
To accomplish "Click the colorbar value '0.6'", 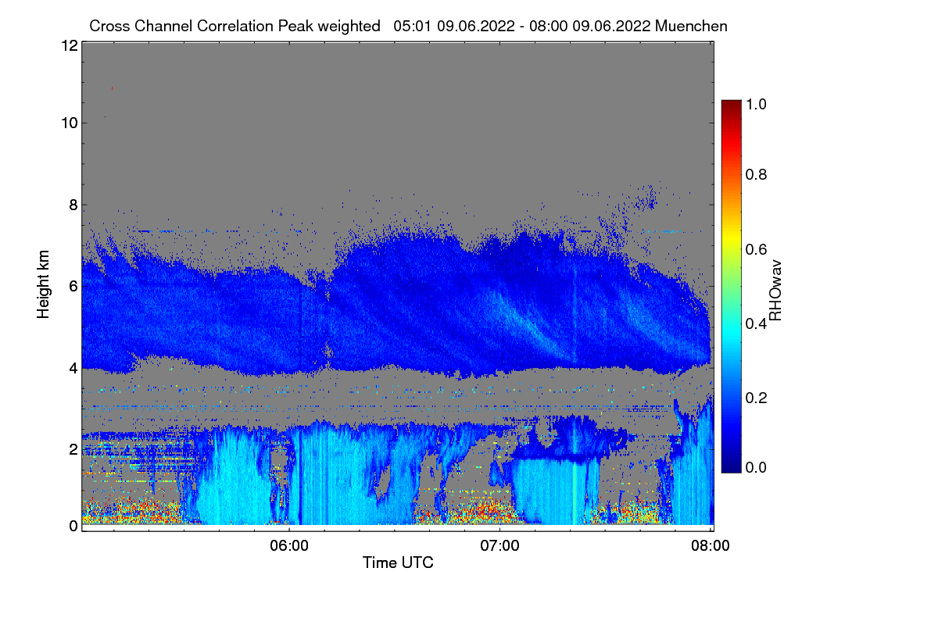I will click(757, 249).
